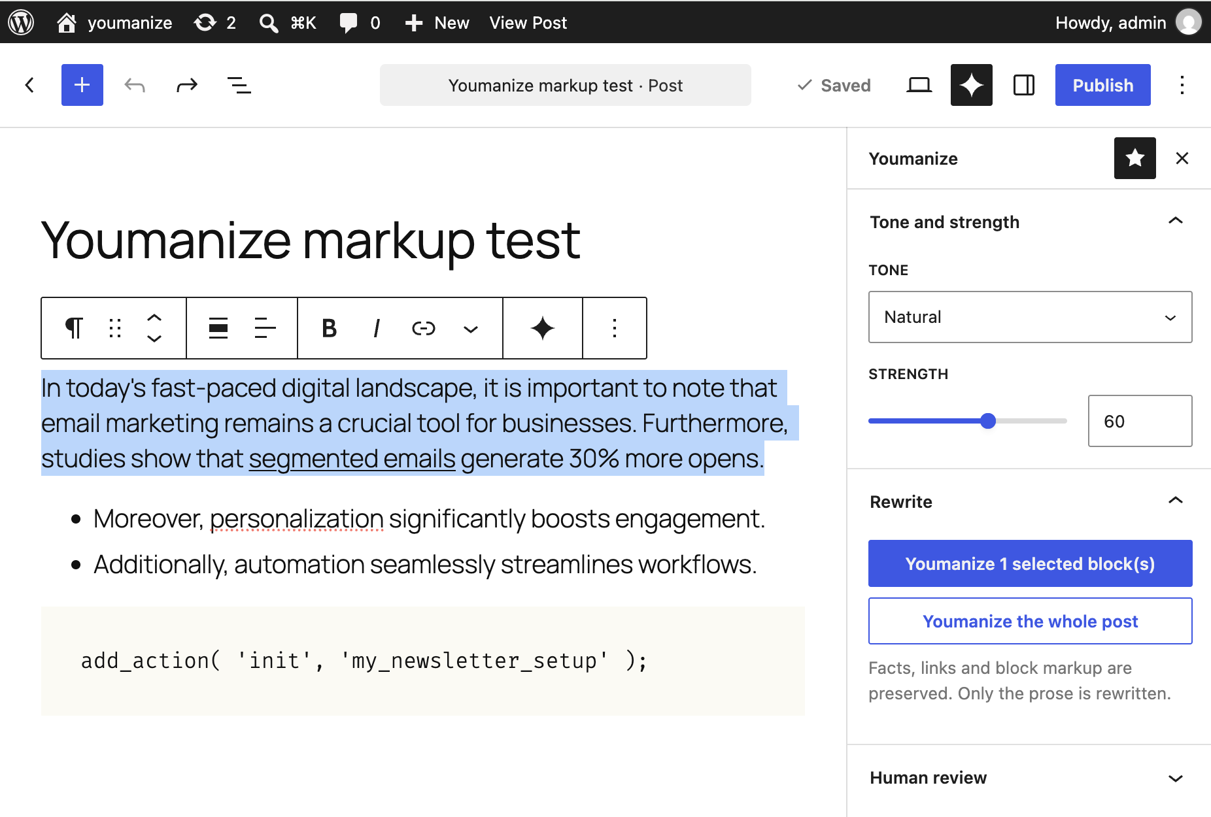Click the add_action code block
Viewport: 1211px width, 817px height.
(422, 661)
